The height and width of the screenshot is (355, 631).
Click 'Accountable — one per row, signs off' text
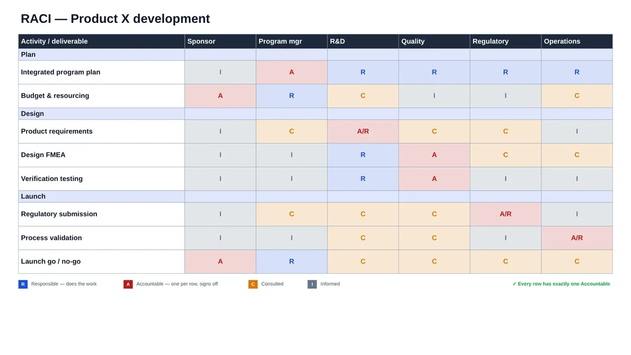[x=177, y=284]
